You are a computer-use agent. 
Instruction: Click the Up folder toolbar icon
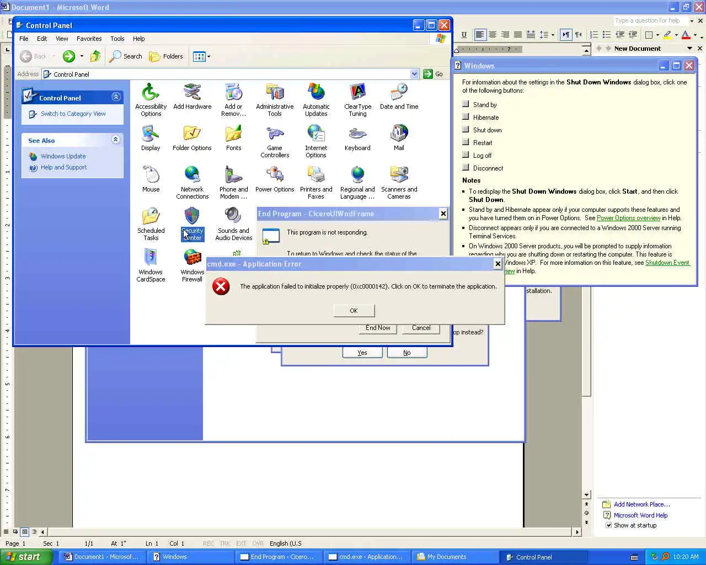[x=95, y=56]
